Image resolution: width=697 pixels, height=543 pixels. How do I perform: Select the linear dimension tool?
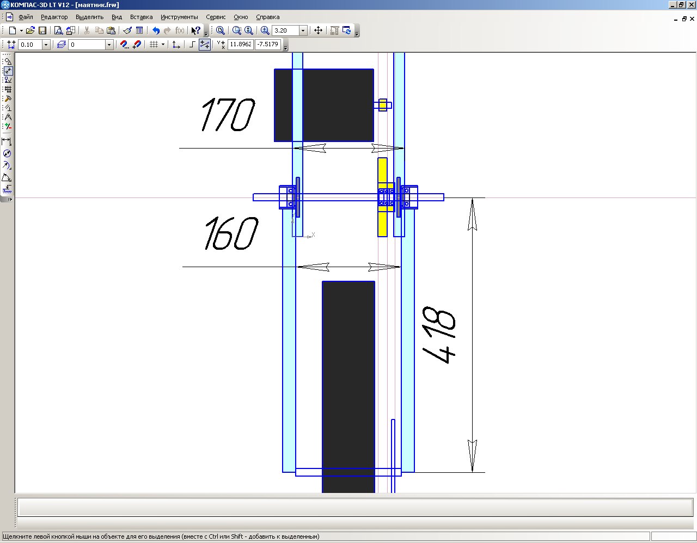coord(7,141)
